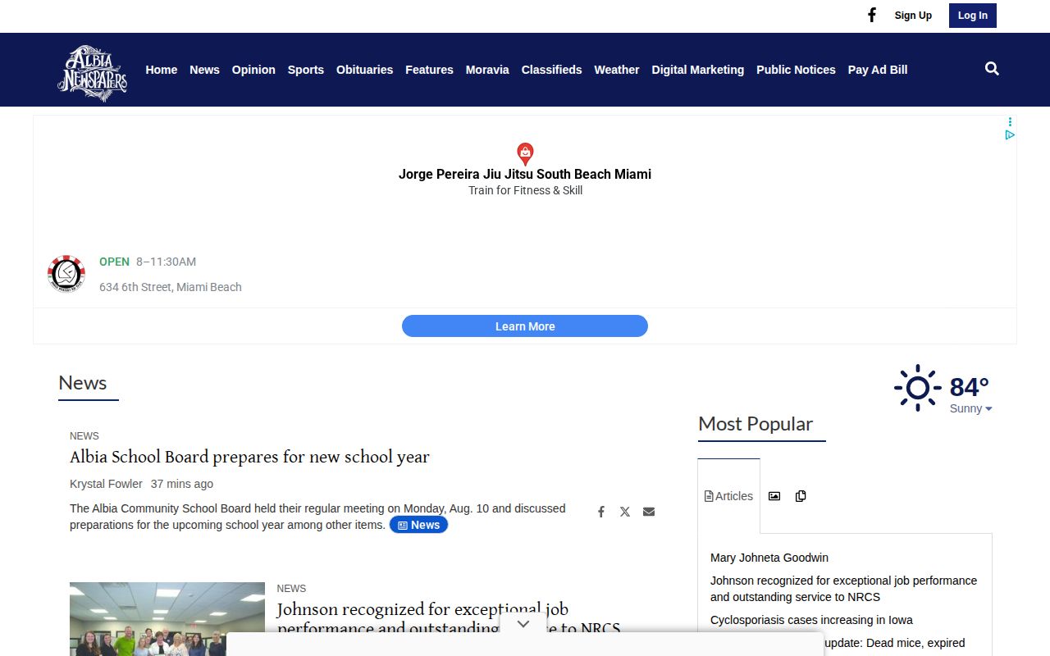Open the Facebook page icon in top bar
1050x656 pixels.
click(x=872, y=15)
